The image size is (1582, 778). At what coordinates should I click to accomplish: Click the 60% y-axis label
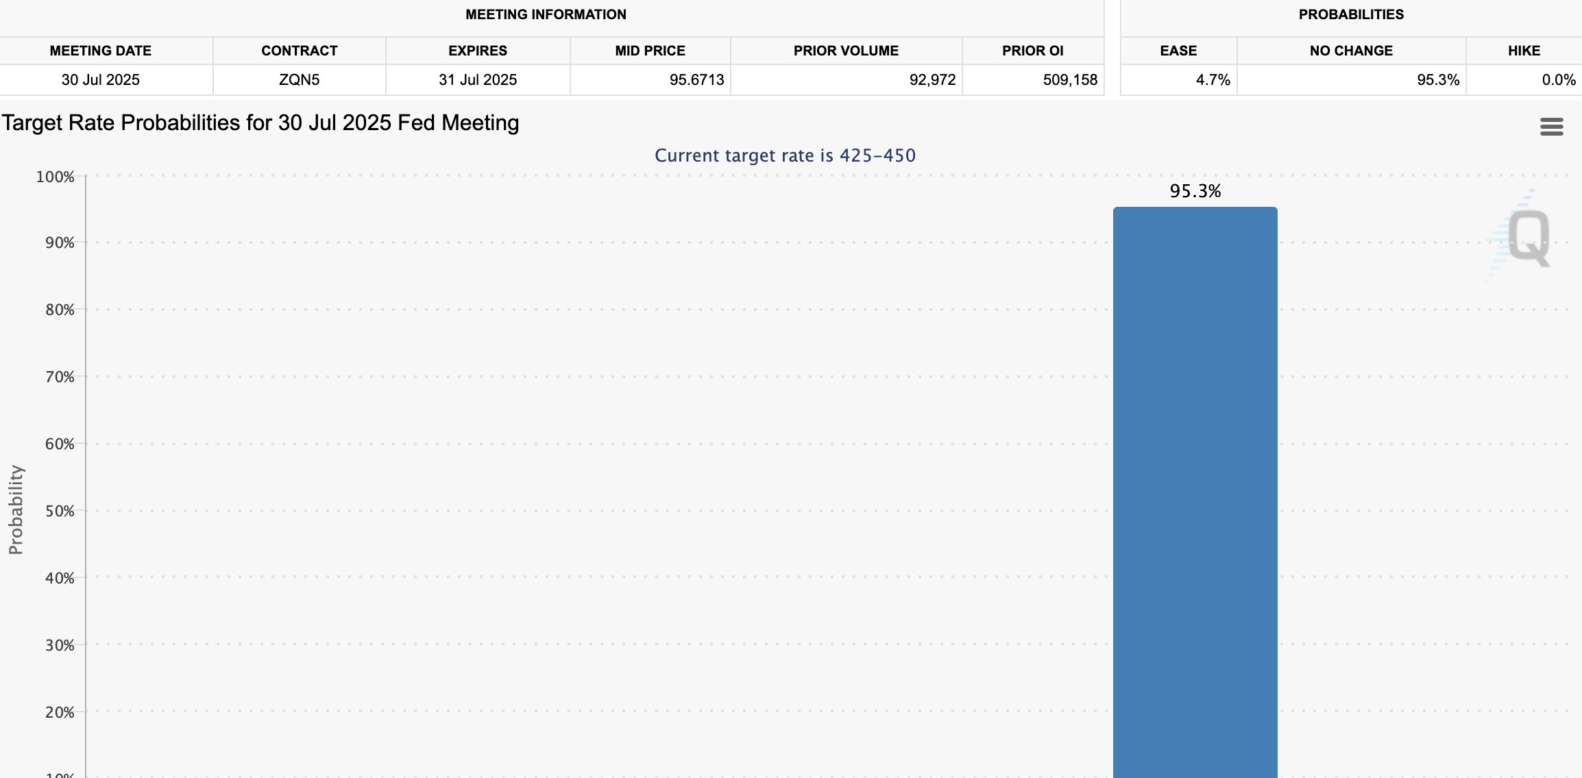click(60, 444)
